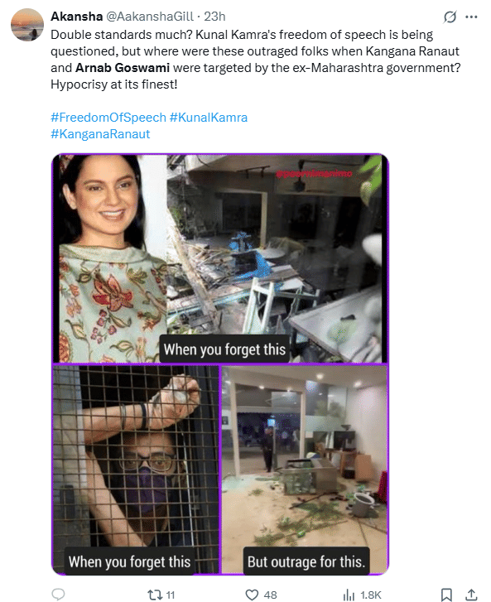Repost the tweet via retweet icon
Screen dimensions: 491x602
click(x=155, y=595)
